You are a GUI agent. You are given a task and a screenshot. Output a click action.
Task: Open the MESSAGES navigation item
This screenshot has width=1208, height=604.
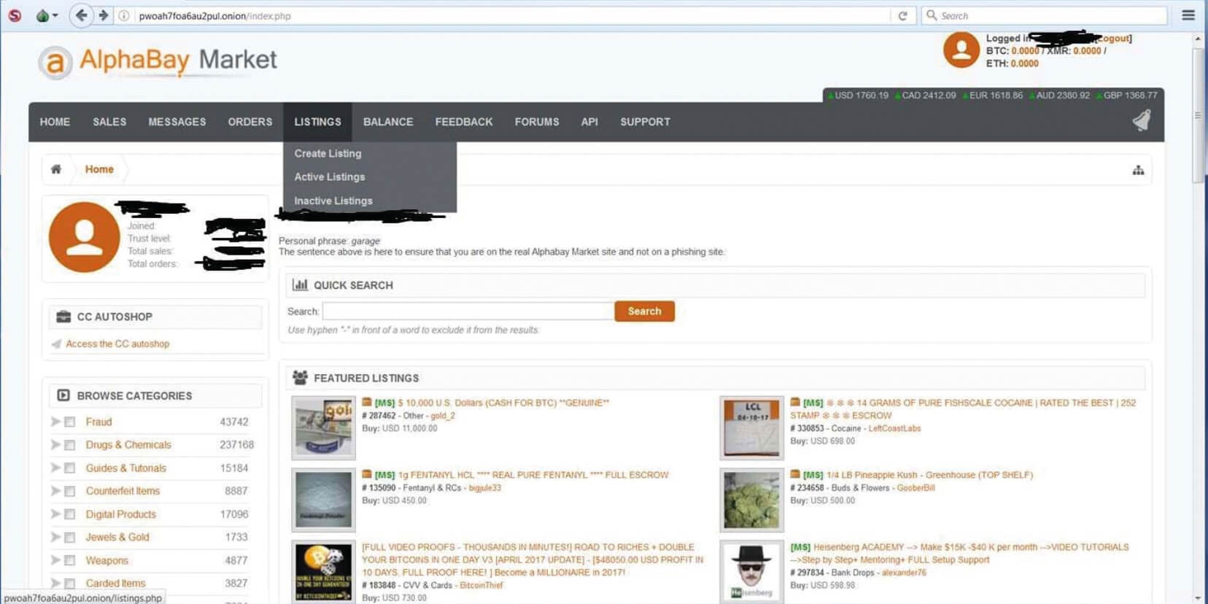pos(177,122)
